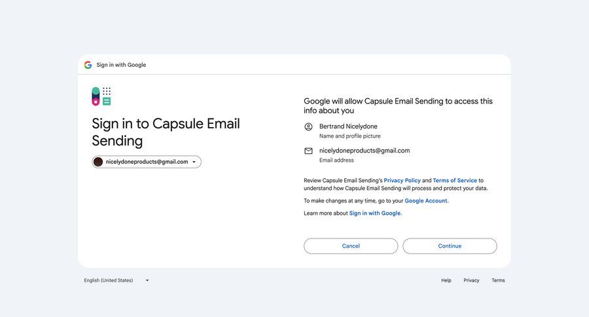
Task: Click the Capsule app logo icon
Action: pos(101,96)
